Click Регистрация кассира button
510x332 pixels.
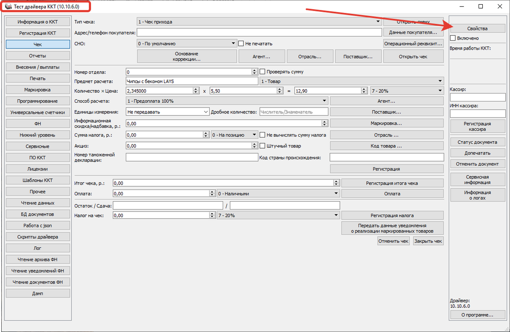click(x=477, y=127)
